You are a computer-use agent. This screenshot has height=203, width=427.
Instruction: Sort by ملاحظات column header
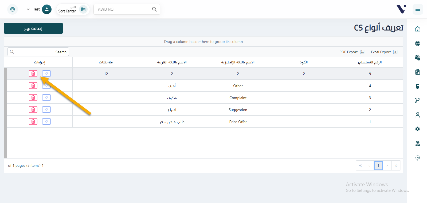pyautogui.click(x=106, y=62)
